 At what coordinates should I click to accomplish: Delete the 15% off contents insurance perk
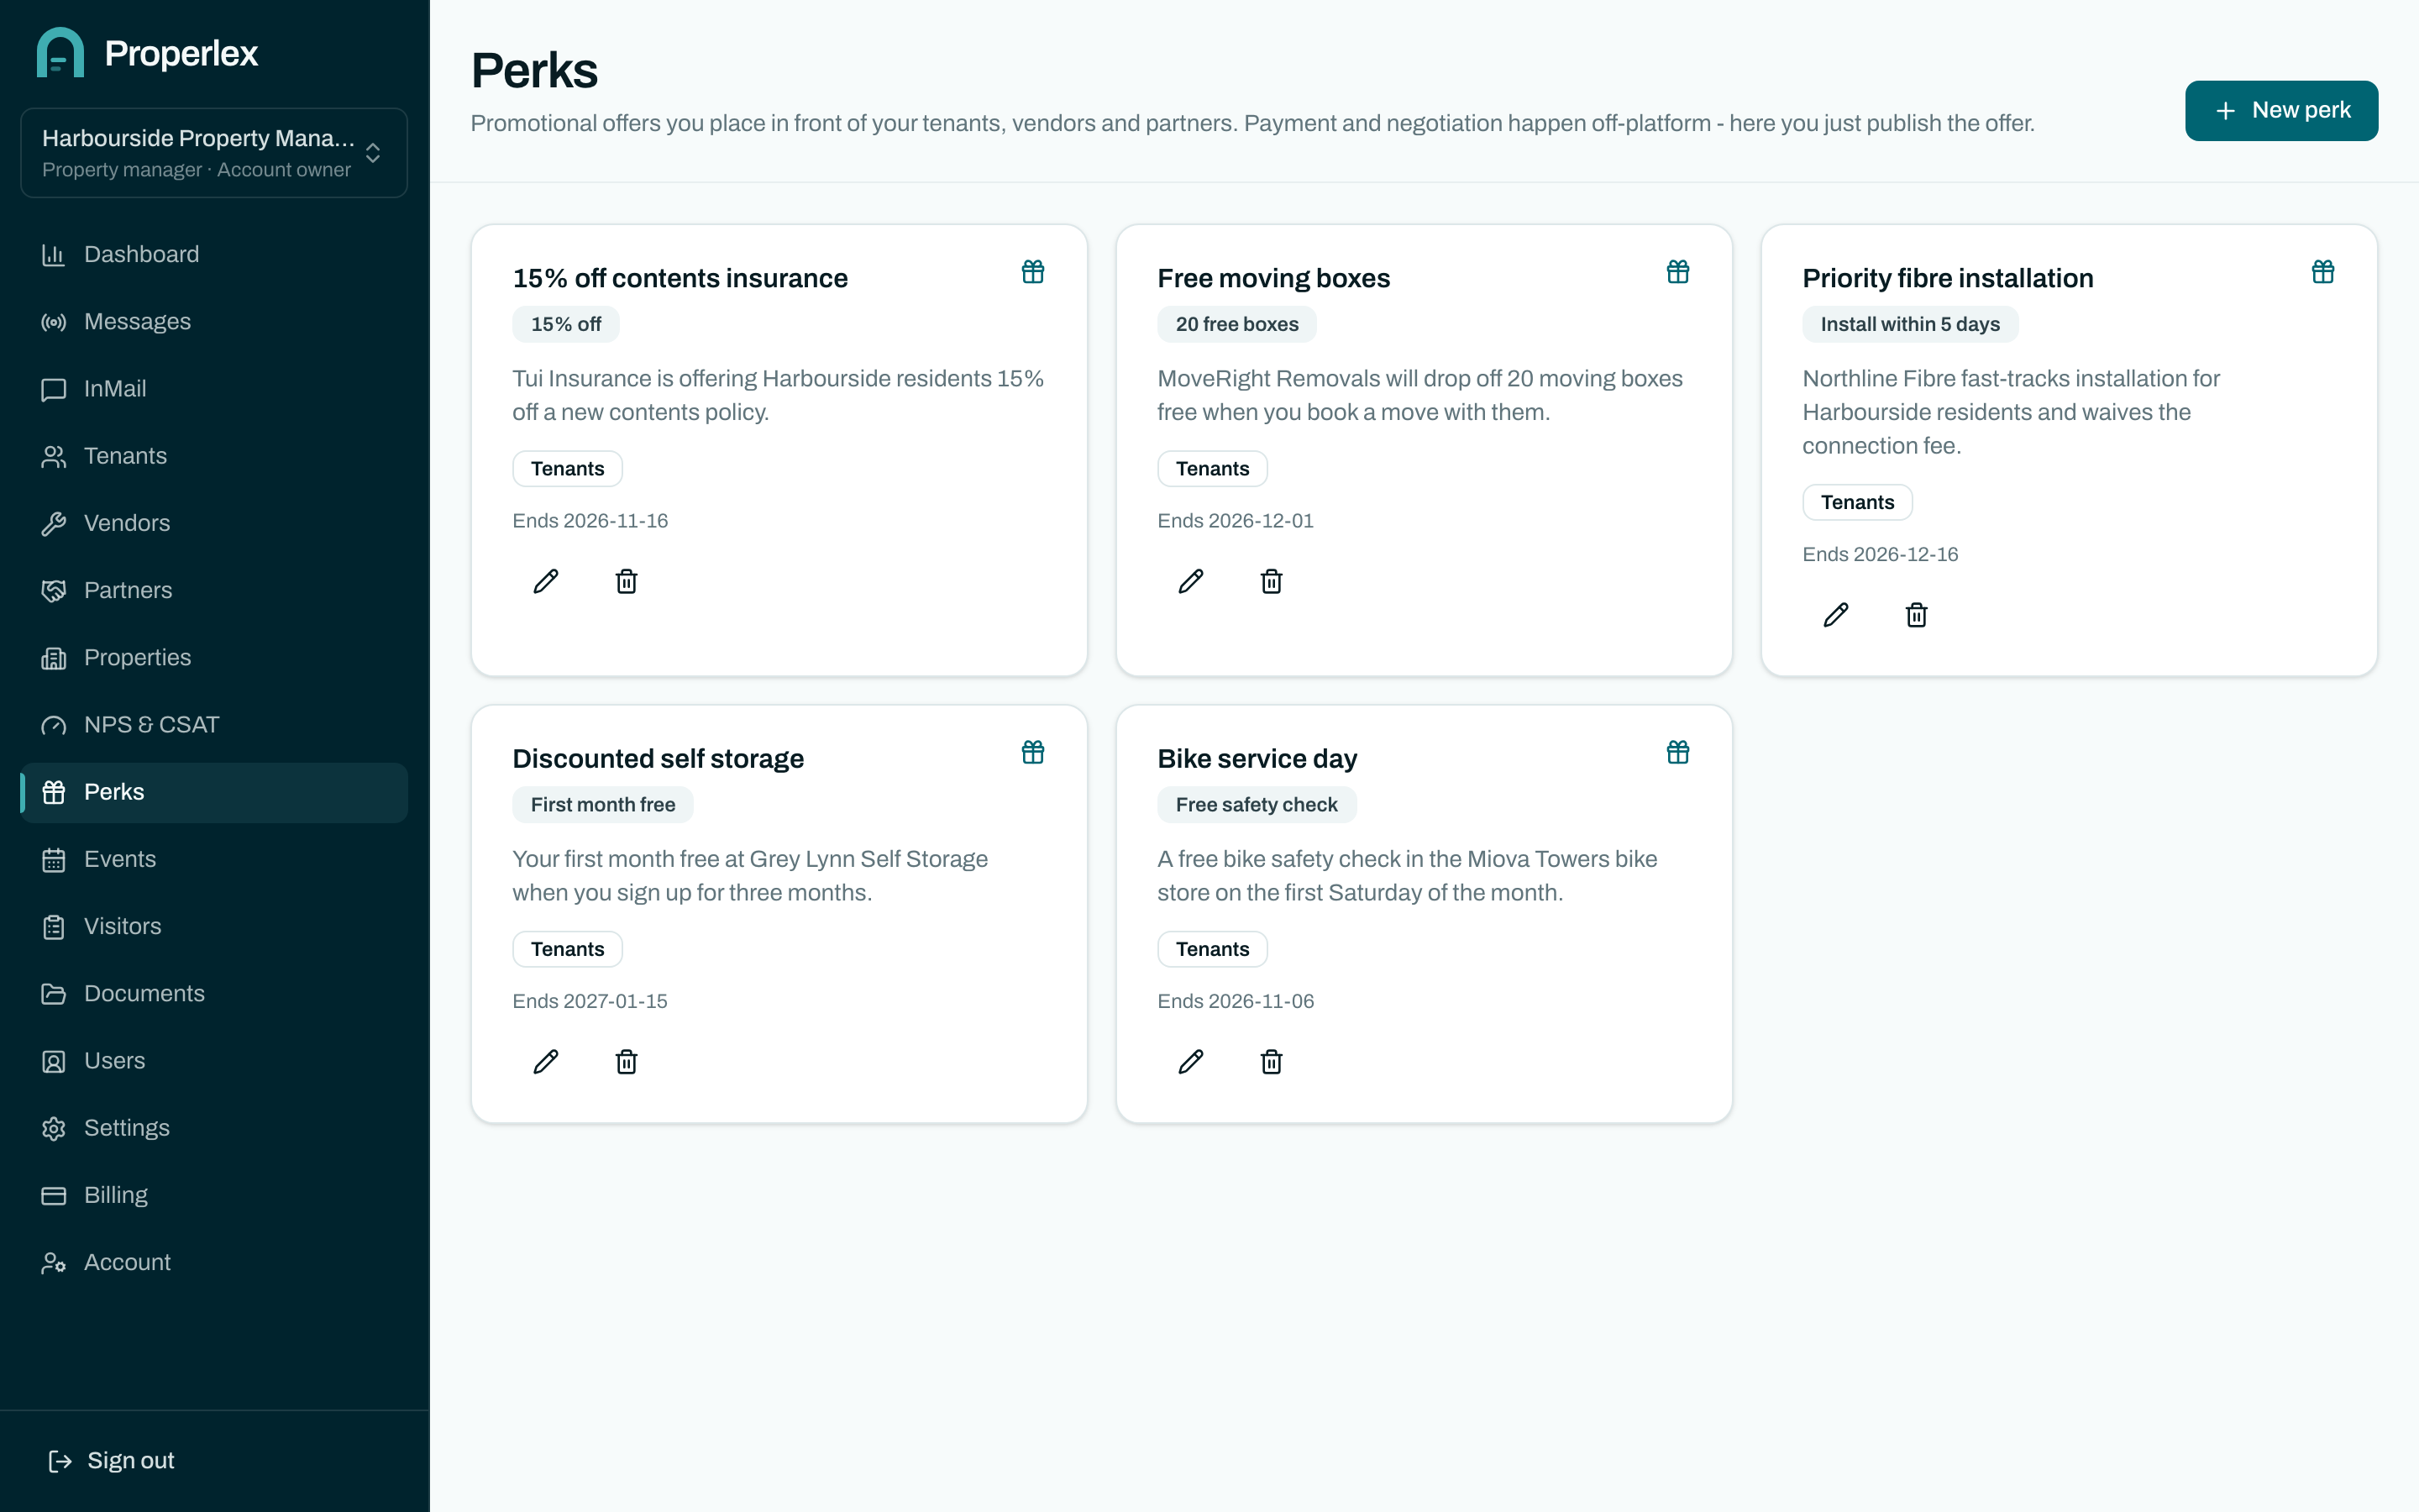point(627,581)
